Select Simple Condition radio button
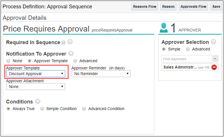The width and height of the screenshot is (224, 137). (42, 109)
